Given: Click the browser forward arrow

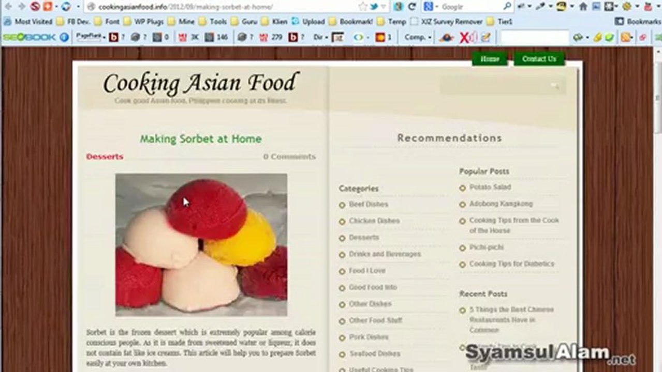Looking at the screenshot, I should pyautogui.click(x=21, y=7).
